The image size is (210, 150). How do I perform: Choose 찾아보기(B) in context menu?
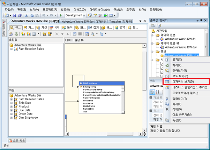[187, 71]
